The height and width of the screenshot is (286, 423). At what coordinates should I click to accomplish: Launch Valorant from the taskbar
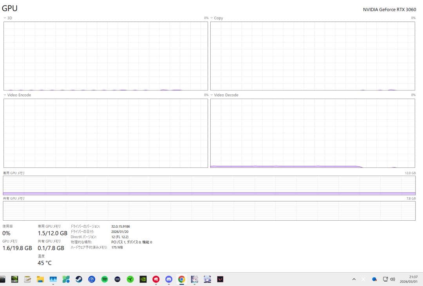pos(220,279)
